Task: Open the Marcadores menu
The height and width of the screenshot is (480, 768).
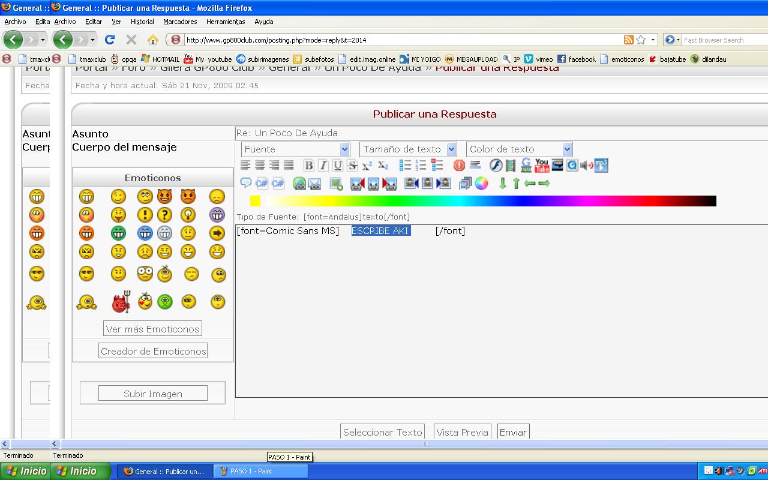Action: [180, 22]
